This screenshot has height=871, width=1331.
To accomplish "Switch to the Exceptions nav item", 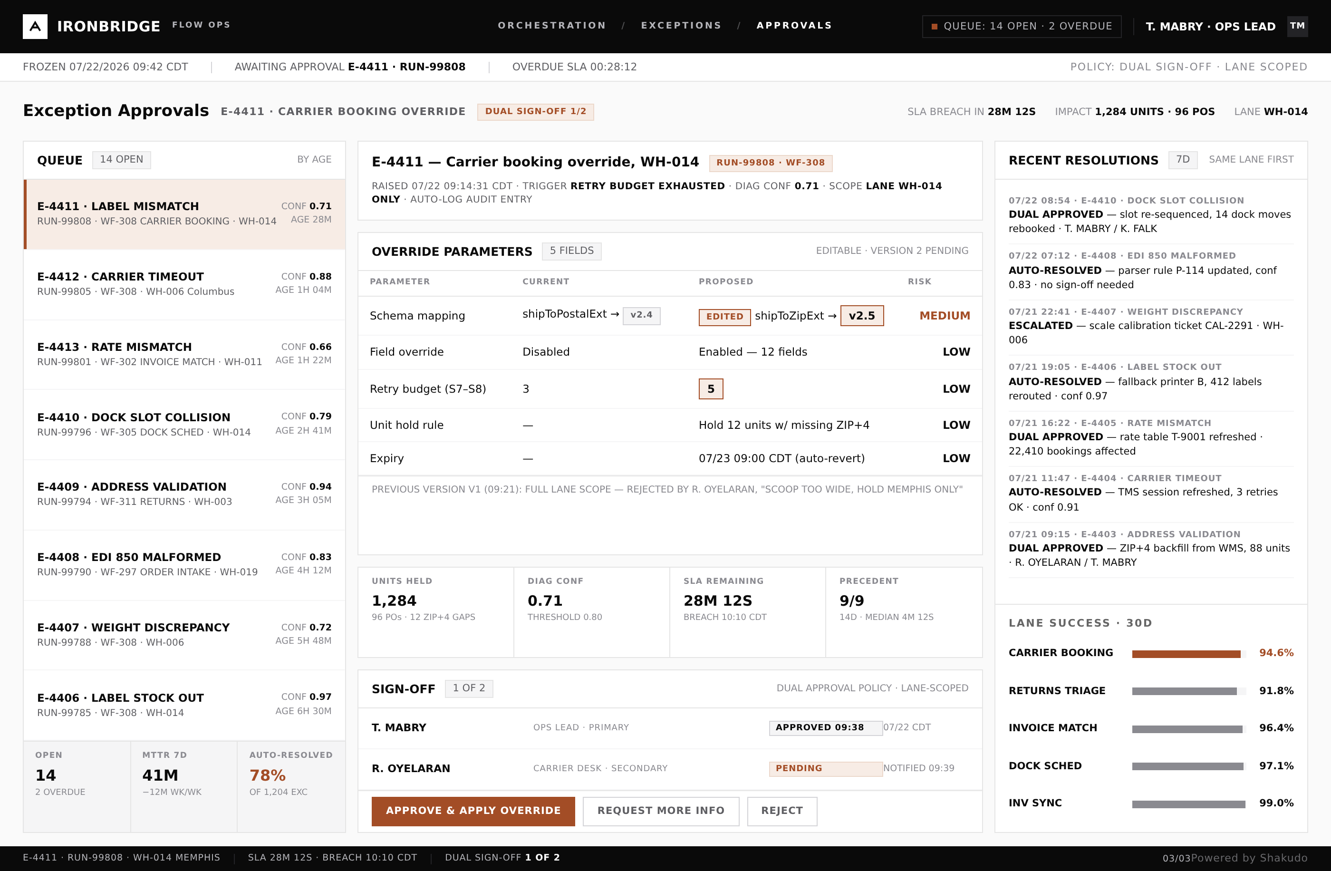I will [681, 25].
